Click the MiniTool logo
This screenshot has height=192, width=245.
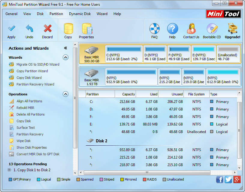(x=223, y=14)
